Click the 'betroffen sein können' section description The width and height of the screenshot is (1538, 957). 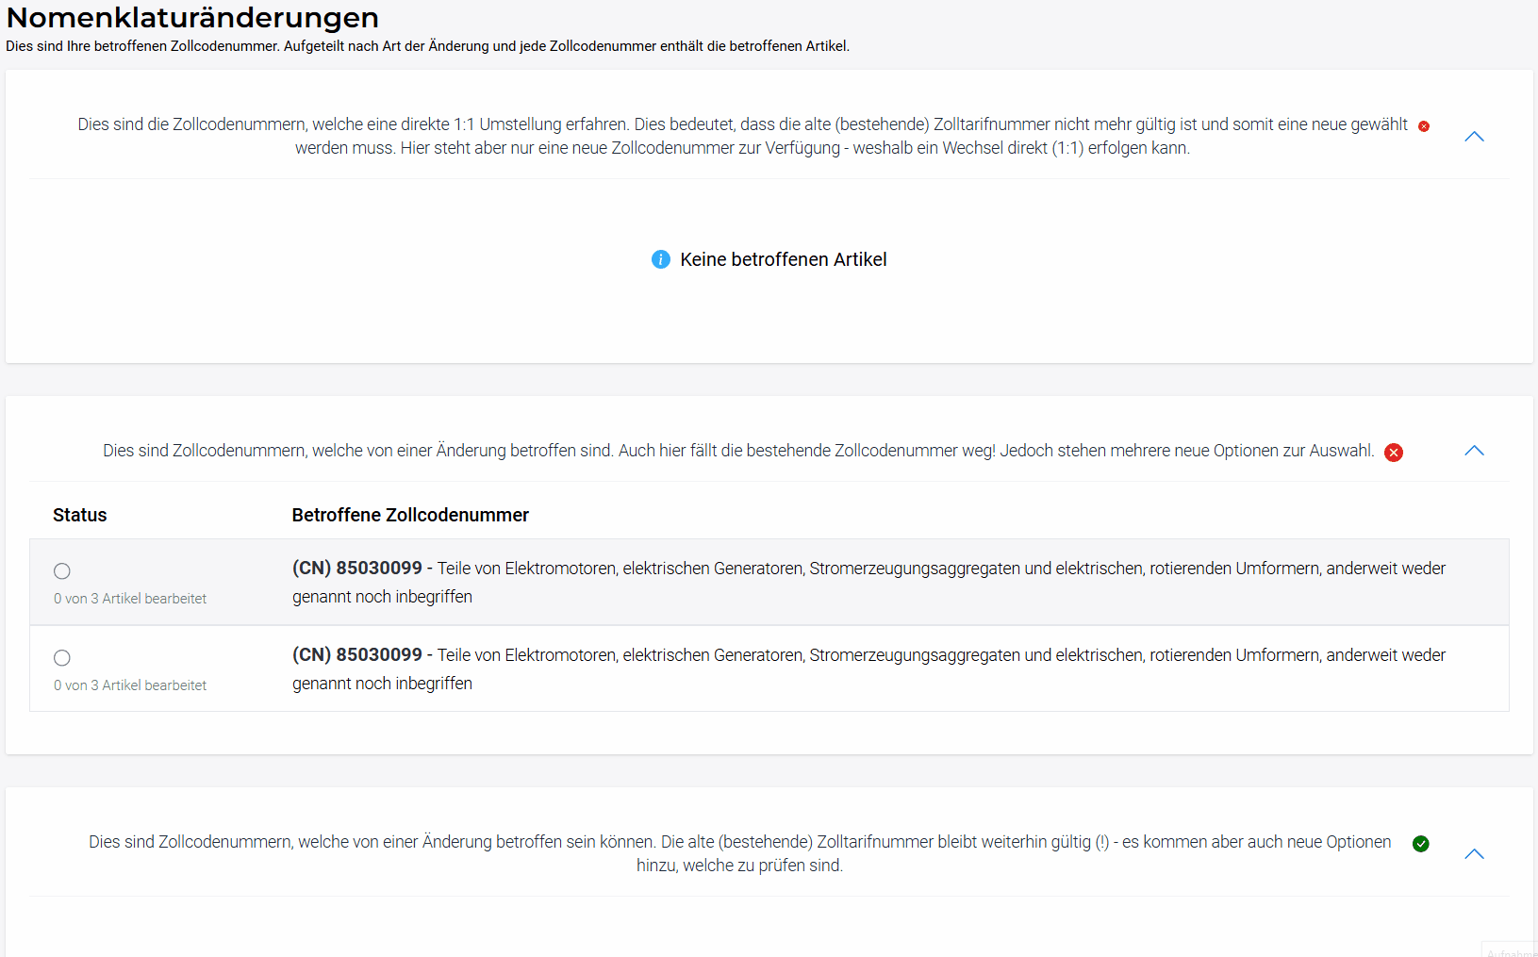[x=740, y=853]
